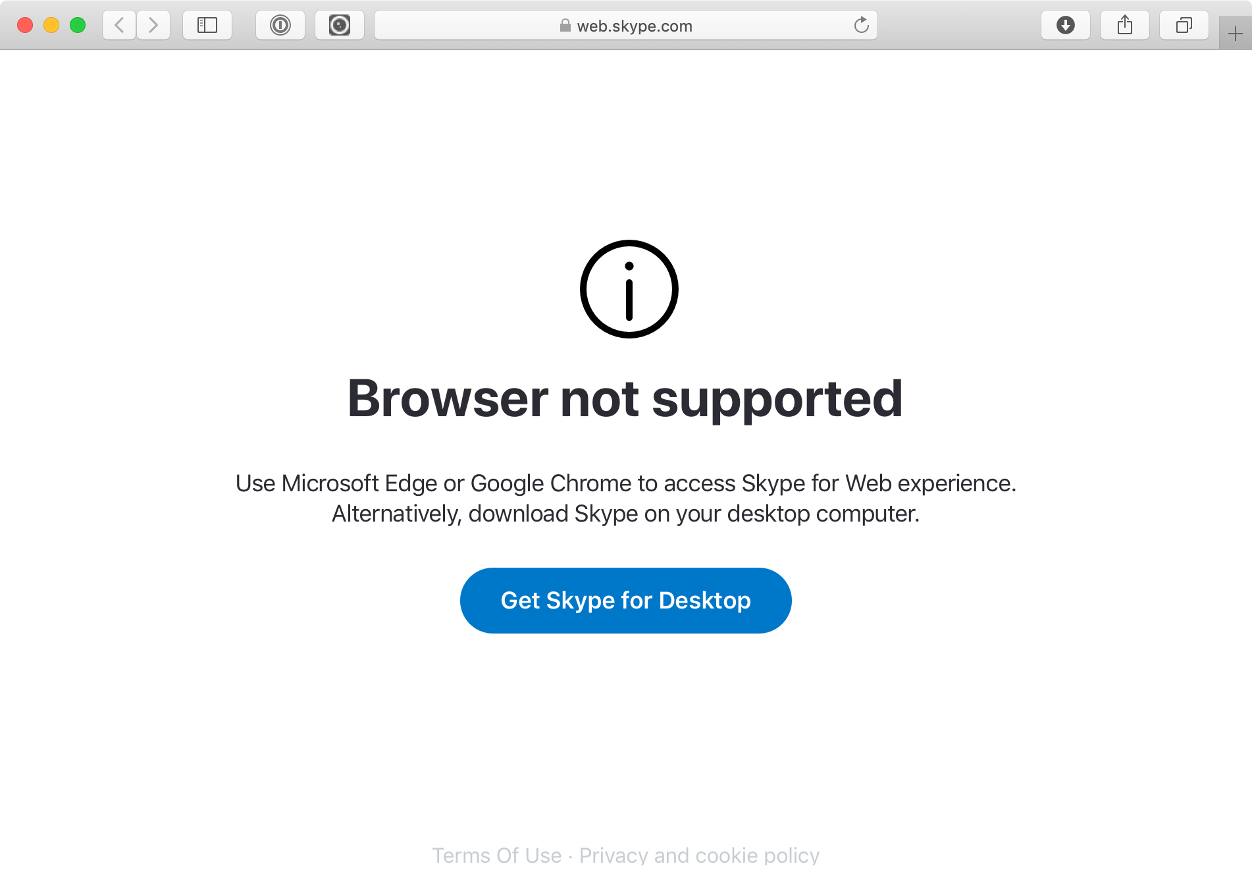Viewport: 1252px width, 893px height.
Task: Minimize the Safari window with yellow button
Action: tap(51, 26)
